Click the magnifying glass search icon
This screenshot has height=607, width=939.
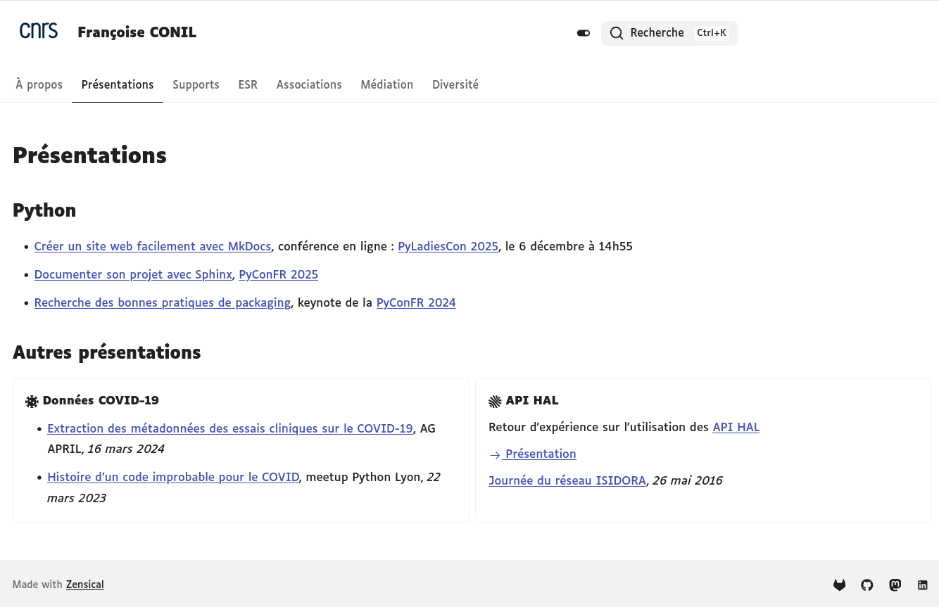616,33
